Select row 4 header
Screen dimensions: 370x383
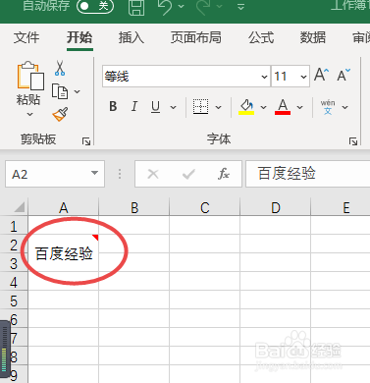point(14,282)
